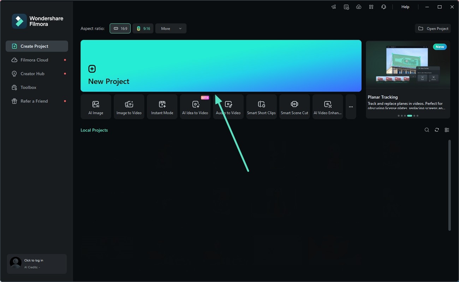Screen dimensions: 459x282
Task: Expand the More aspect ratio dropdown
Action: tap(171, 29)
